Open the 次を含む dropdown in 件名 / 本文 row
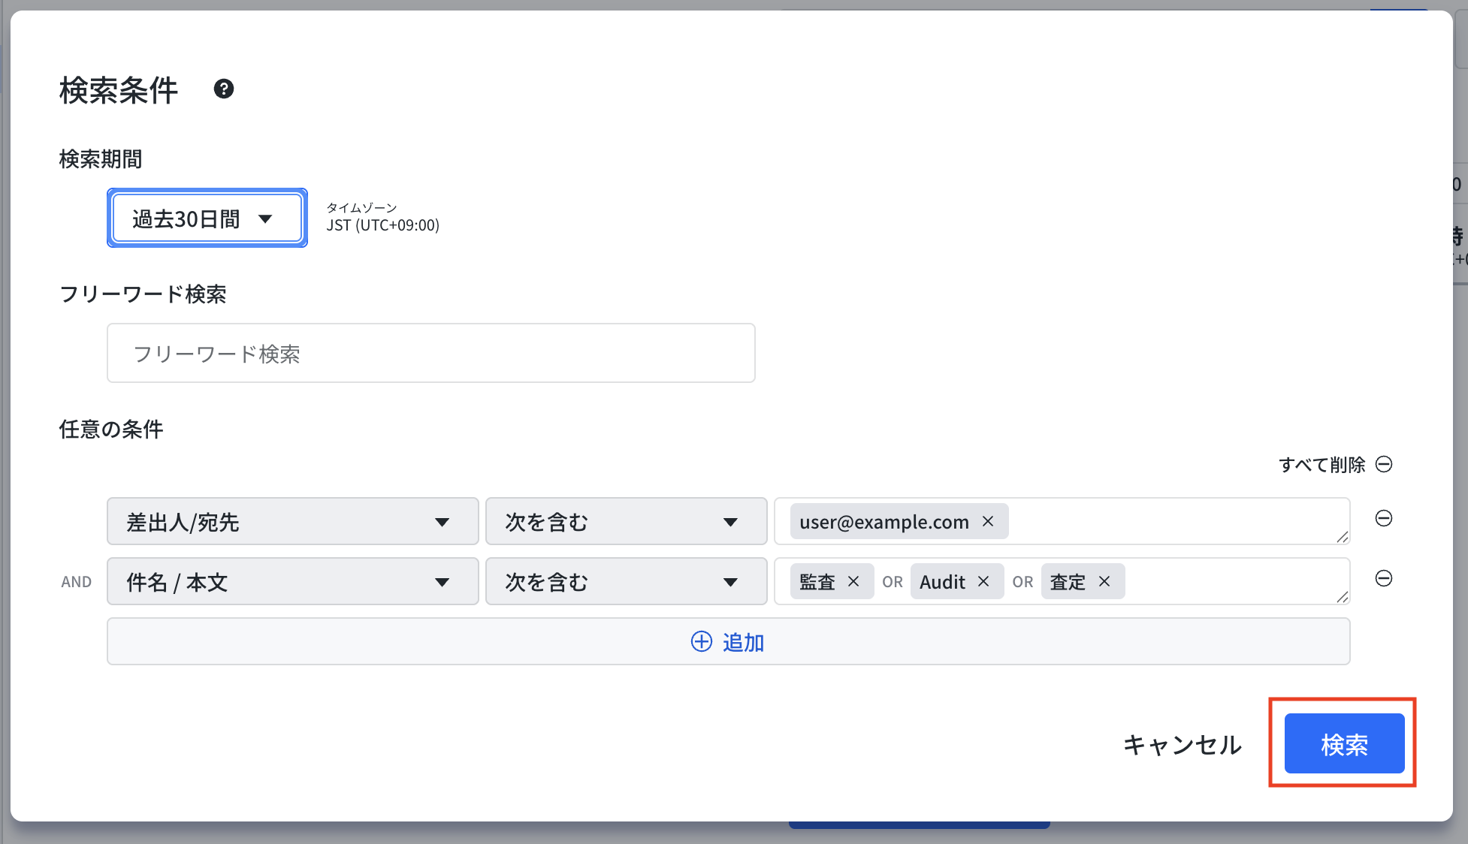This screenshot has height=844, width=1468. tap(626, 581)
